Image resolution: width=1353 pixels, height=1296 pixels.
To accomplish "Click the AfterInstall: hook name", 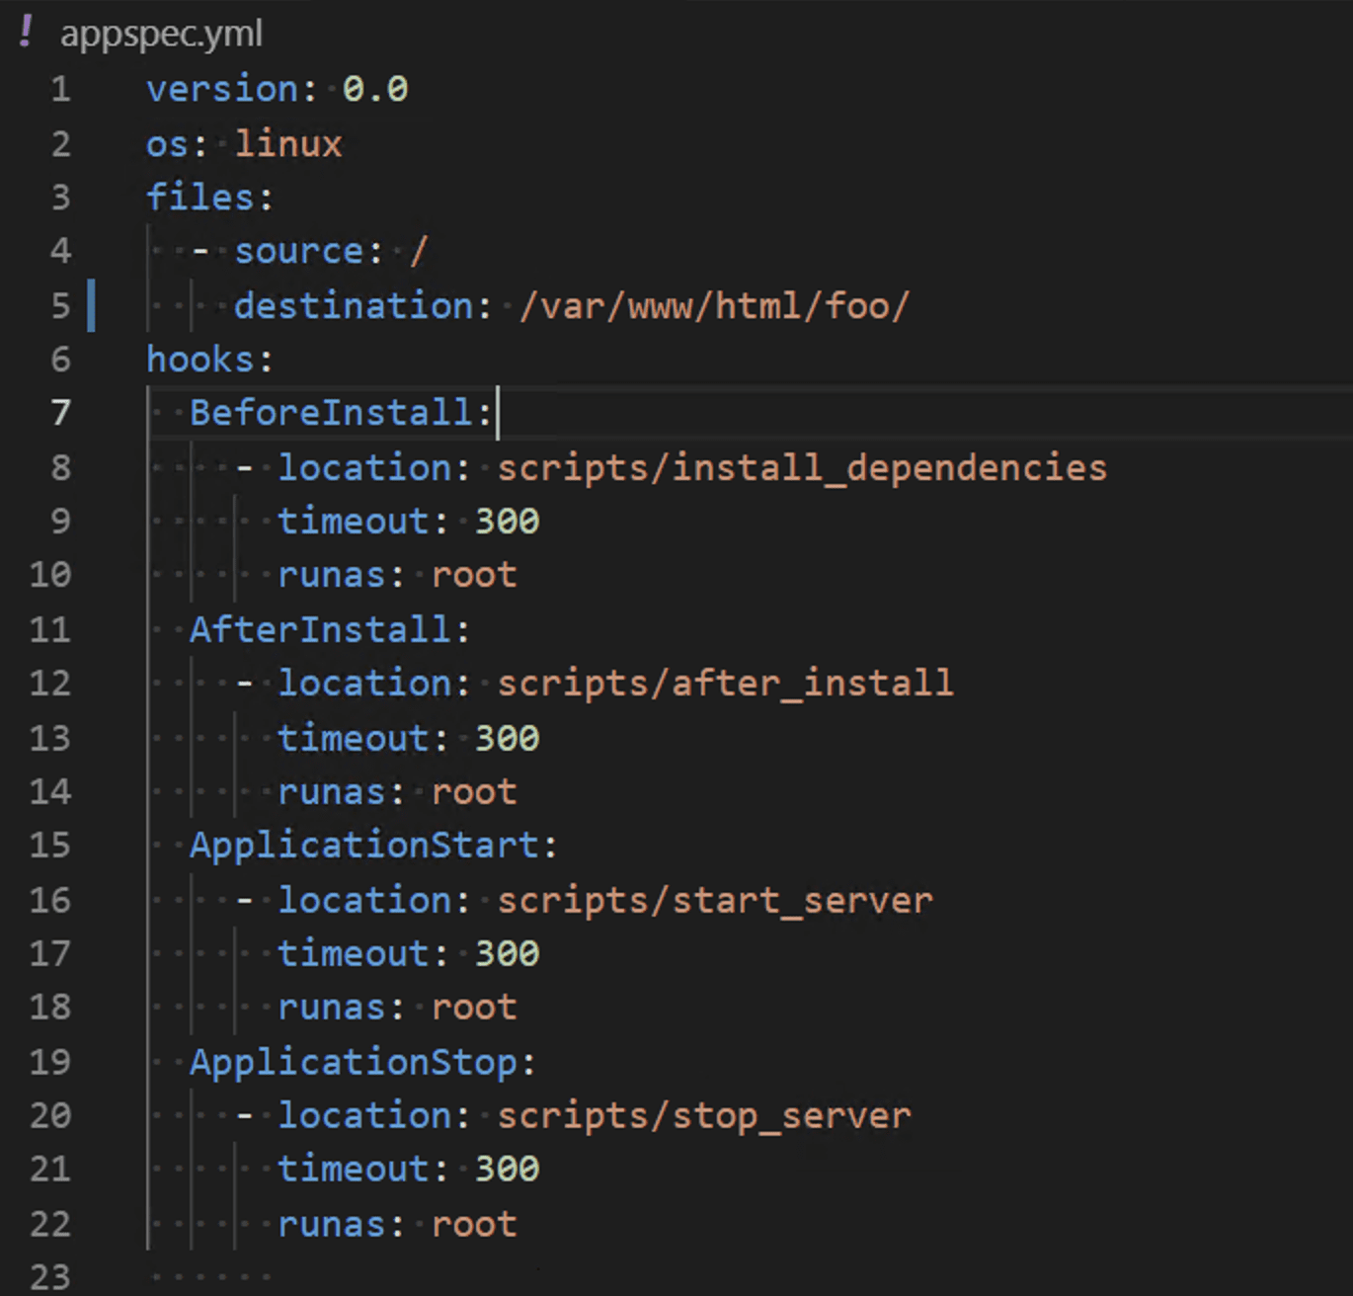I will (x=326, y=628).
